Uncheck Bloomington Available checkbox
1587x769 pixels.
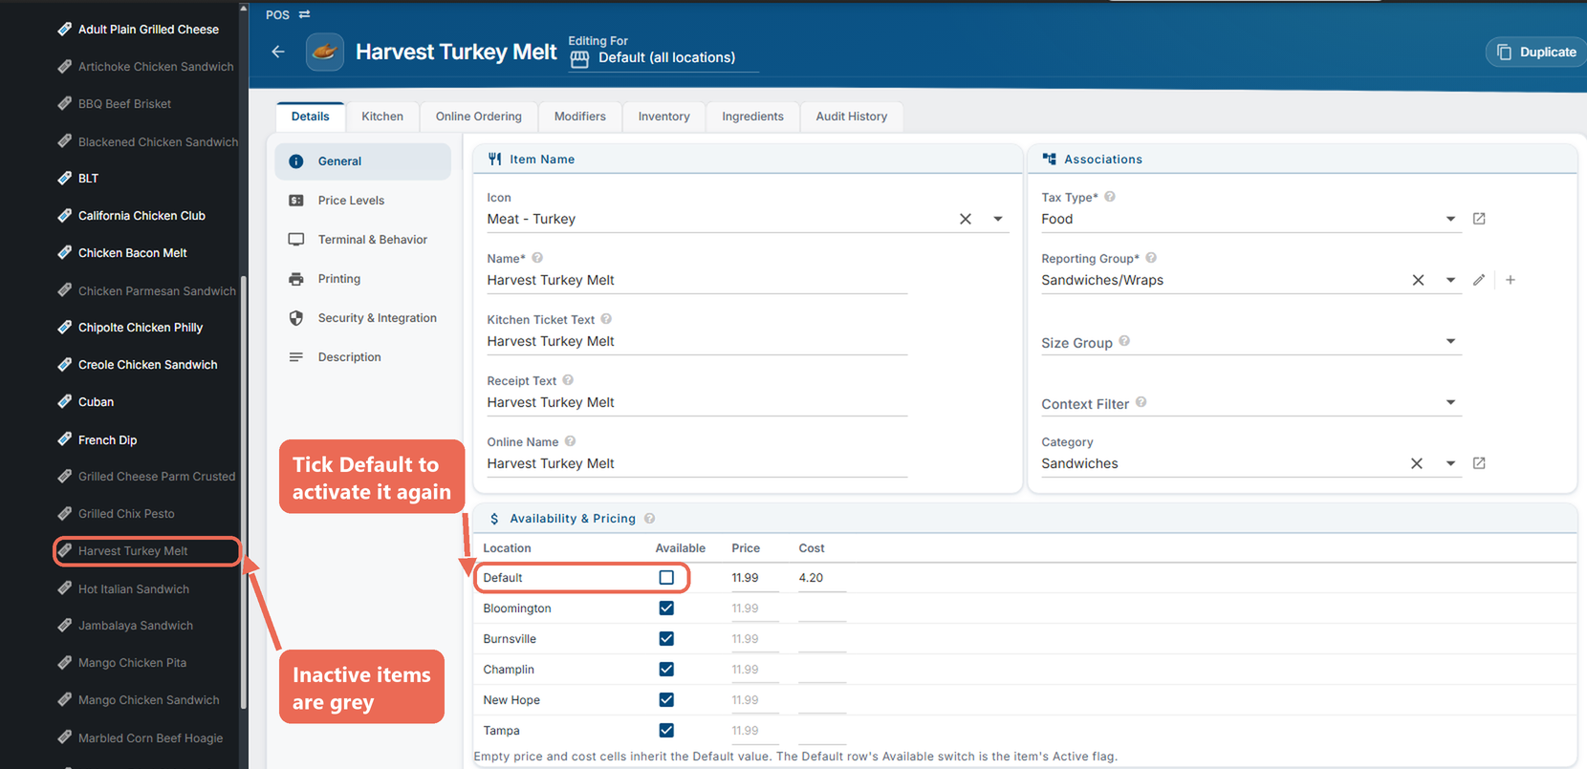[x=666, y=609]
